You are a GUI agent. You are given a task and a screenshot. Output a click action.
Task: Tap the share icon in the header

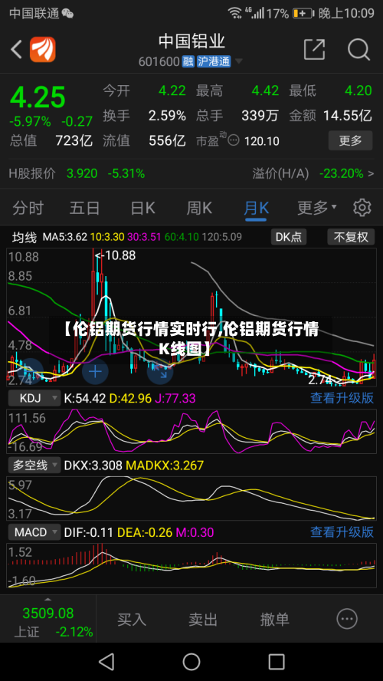tap(315, 49)
